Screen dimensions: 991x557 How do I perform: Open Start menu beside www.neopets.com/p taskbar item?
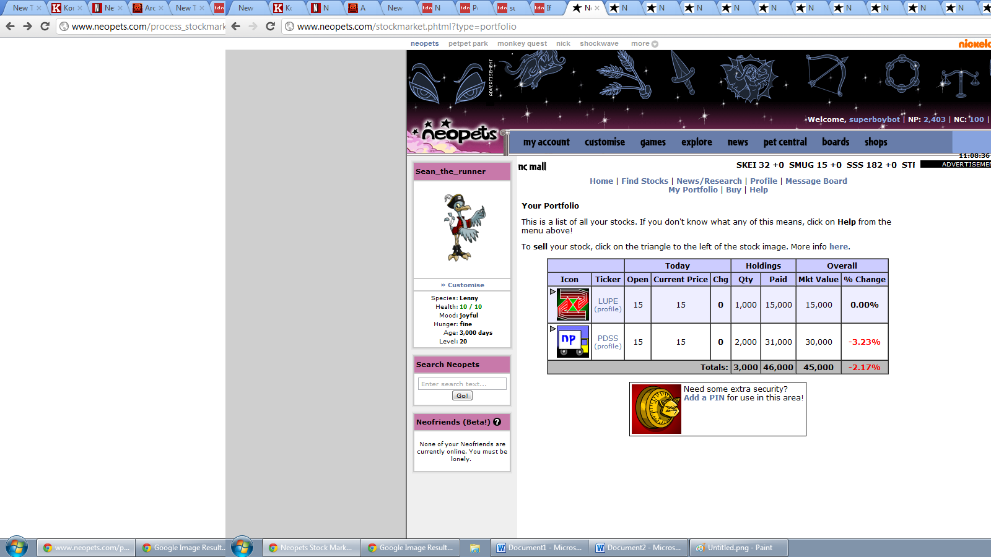(x=17, y=547)
